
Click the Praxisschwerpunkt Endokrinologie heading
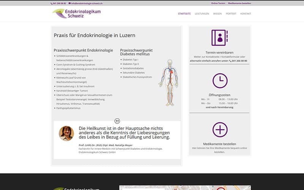[83, 50]
